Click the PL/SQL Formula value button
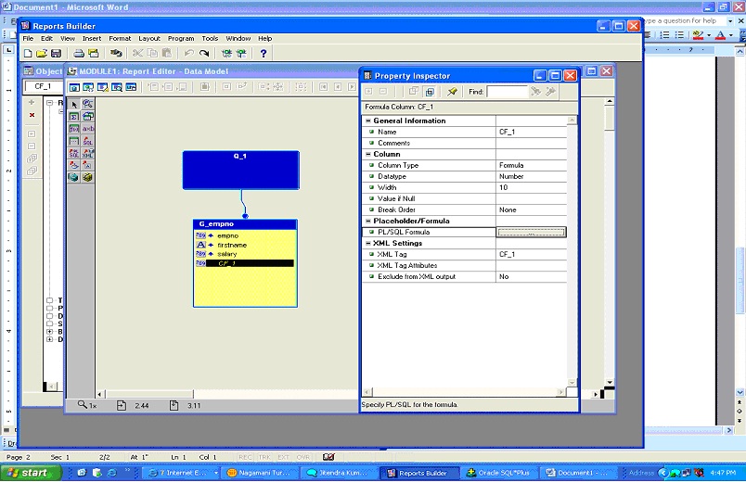 tap(532, 233)
